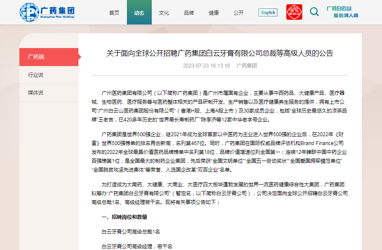382x250 pixels.
Task: Click the GPC Guangzhou Pharmaceutical Holdings logo
Action: 47,12
